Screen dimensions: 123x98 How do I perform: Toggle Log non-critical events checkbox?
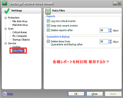tap(48, 21)
